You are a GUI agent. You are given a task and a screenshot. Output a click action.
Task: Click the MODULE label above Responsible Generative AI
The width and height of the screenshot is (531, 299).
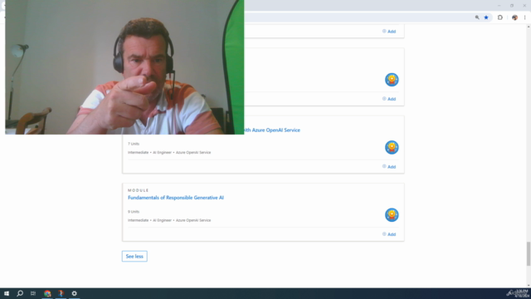click(x=139, y=190)
